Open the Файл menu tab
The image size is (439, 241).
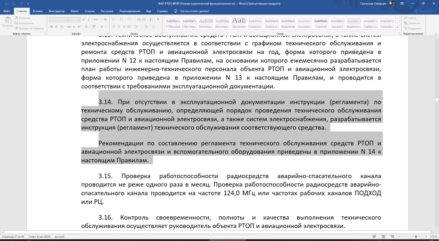(7, 11)
